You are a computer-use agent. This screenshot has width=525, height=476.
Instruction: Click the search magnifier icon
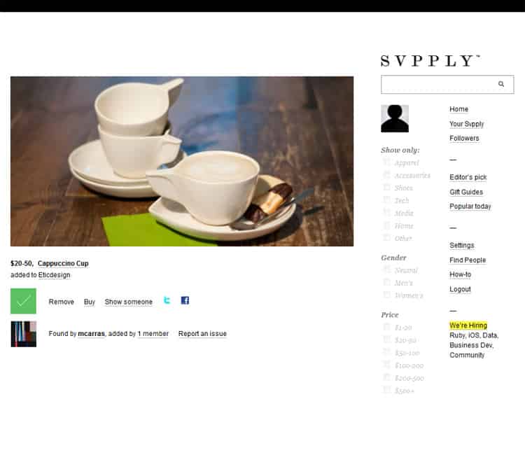coord(501,84)
